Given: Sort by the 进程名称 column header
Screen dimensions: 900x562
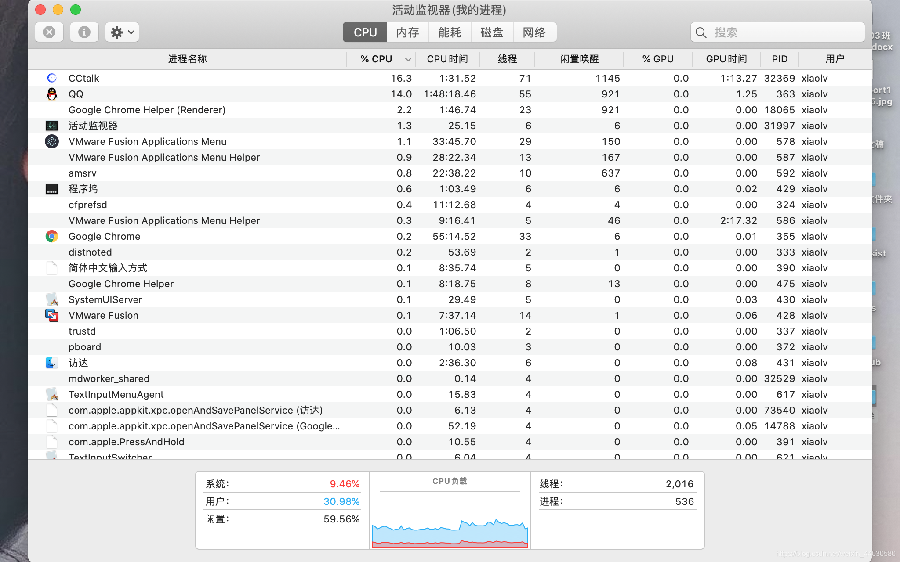Looking at the screenshot, I should [187, 59].
